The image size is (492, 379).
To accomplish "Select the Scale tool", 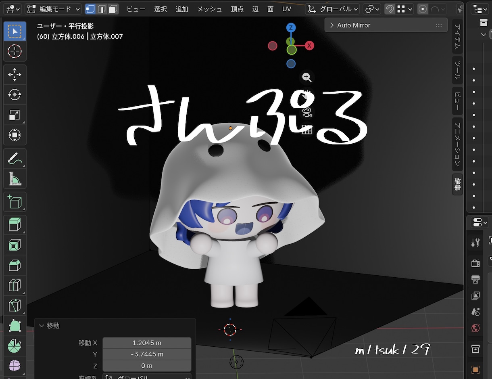I will pos(15,115).
